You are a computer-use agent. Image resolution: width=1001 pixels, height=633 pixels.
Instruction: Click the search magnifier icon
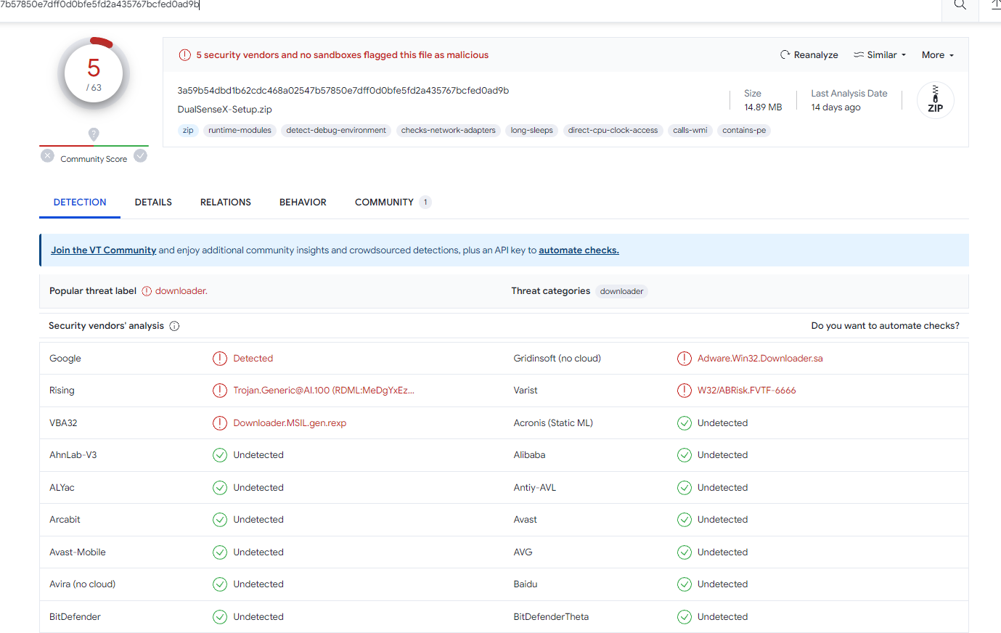(960, 5)
